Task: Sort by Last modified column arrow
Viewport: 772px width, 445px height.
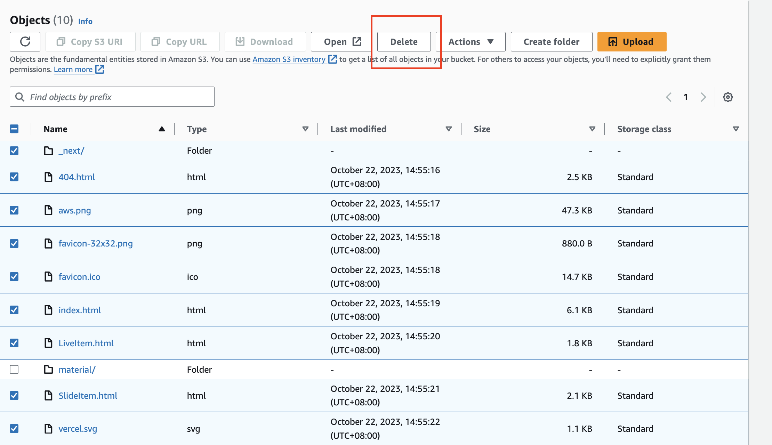Action: (x=449, y=129)
